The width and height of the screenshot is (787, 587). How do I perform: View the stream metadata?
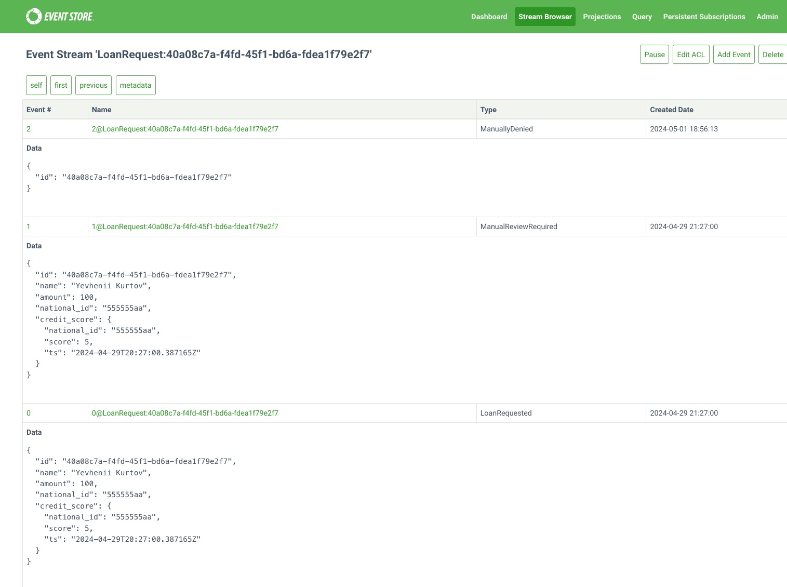pos(136,85)
